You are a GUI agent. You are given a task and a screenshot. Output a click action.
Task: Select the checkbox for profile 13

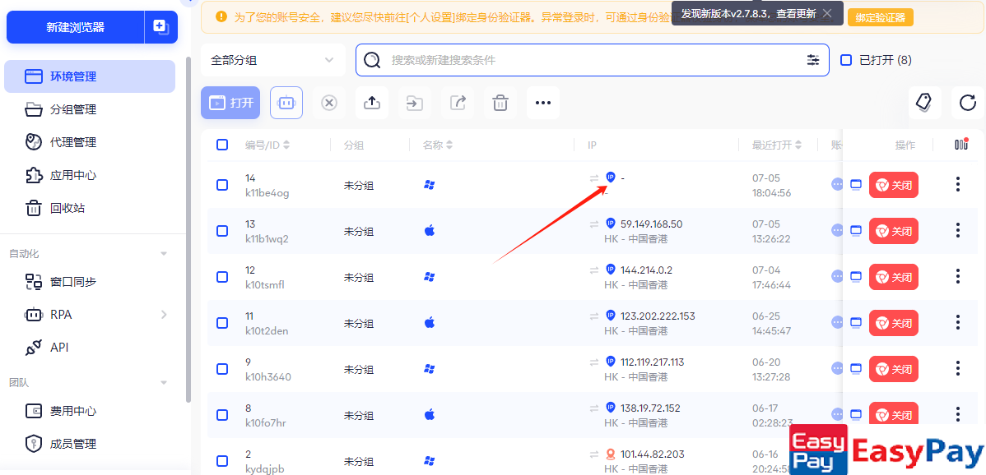pyautogui.click(x=222, y=231)
